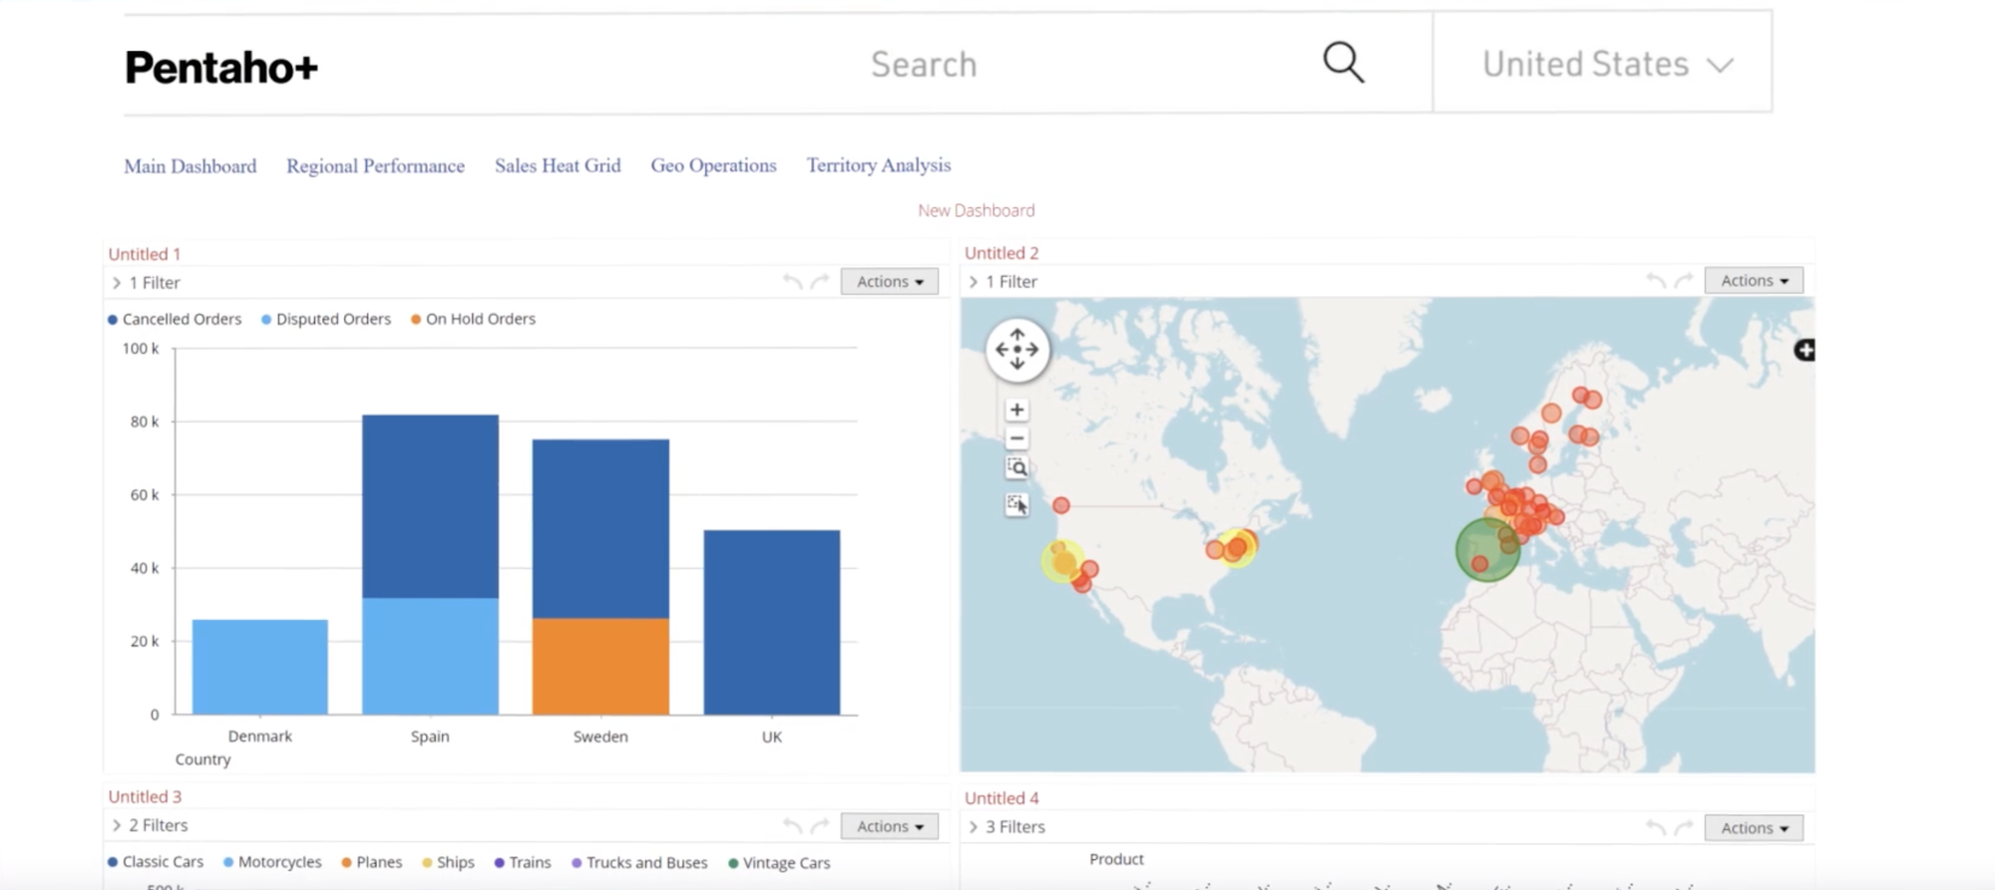This screenshot has height=890, width=1995.
Task: Click the large green map bubble
Action: [x=1484, y=548]
